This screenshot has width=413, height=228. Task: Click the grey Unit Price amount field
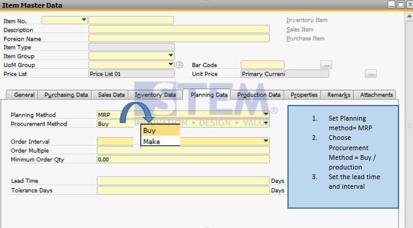(x=307, y=74)
